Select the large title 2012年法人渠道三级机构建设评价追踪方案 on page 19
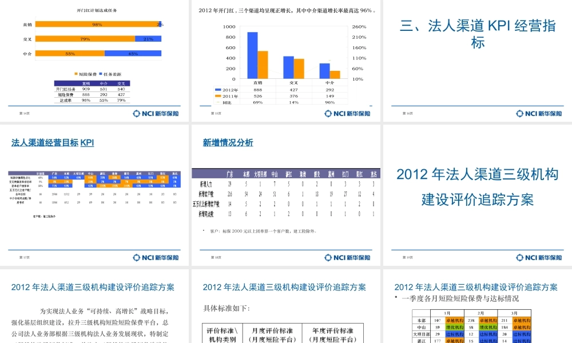The image size is (572, 343). 478,187
